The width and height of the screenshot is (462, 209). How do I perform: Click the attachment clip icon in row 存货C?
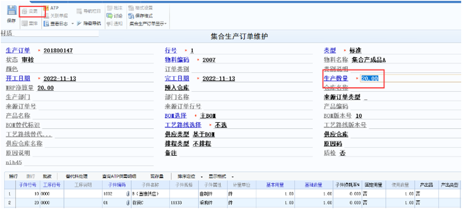[x=128, y=203]
